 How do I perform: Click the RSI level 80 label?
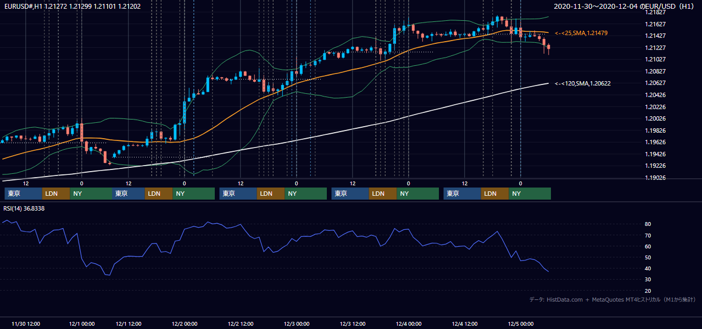pyautogui.click(x=648, y=224)
